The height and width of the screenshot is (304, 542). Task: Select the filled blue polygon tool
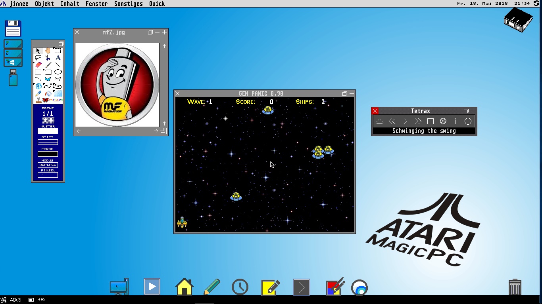click(x=48, y=79)
